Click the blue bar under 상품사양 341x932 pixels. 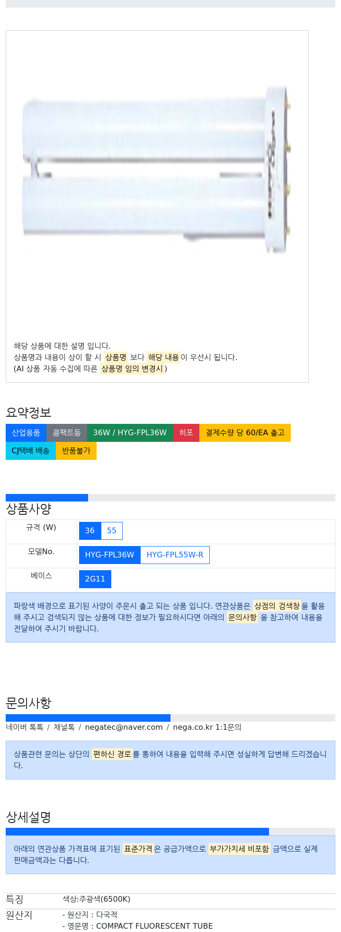pos(47,498)
